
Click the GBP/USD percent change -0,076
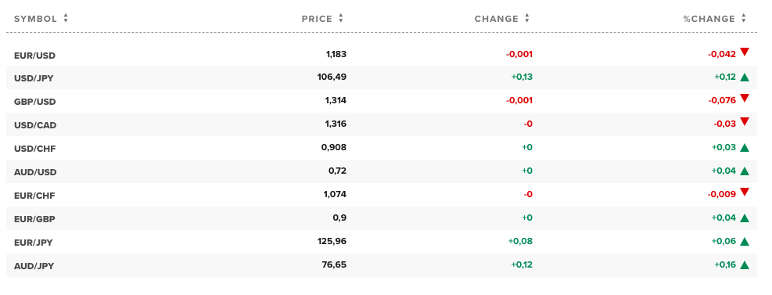click(722, 100)
